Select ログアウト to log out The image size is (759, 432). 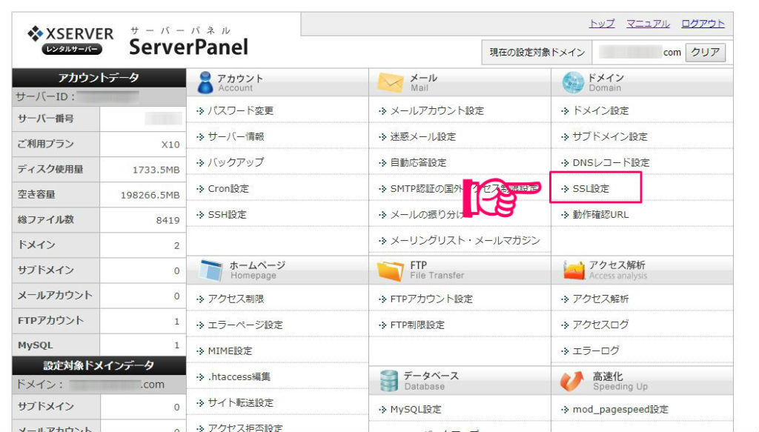click(703, 24)
